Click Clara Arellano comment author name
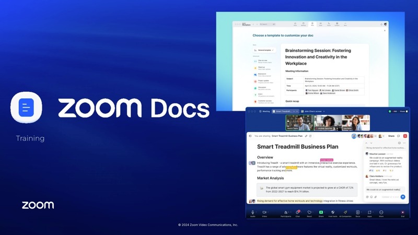 click(x=376, y=176)
